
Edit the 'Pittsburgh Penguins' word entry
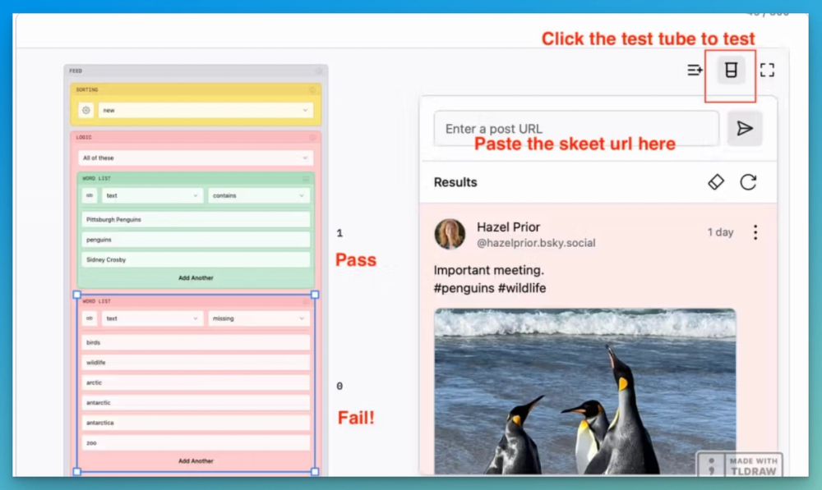click(196, 219)
